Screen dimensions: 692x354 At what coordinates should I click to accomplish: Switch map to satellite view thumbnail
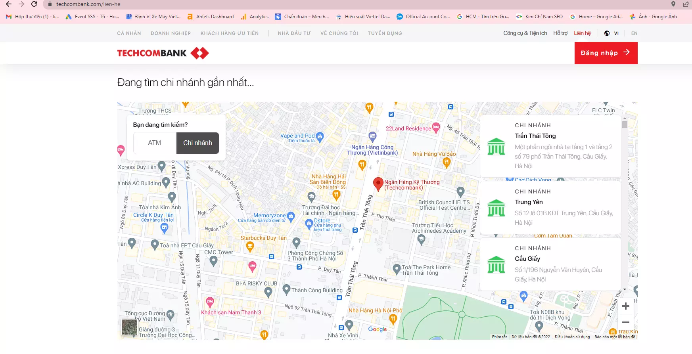[130, 327]
